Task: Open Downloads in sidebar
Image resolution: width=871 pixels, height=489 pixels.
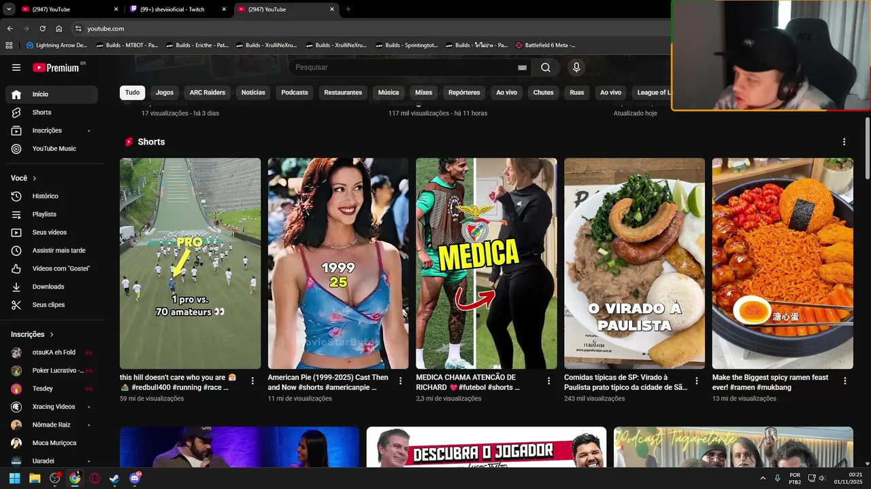Action: (52, 287)
